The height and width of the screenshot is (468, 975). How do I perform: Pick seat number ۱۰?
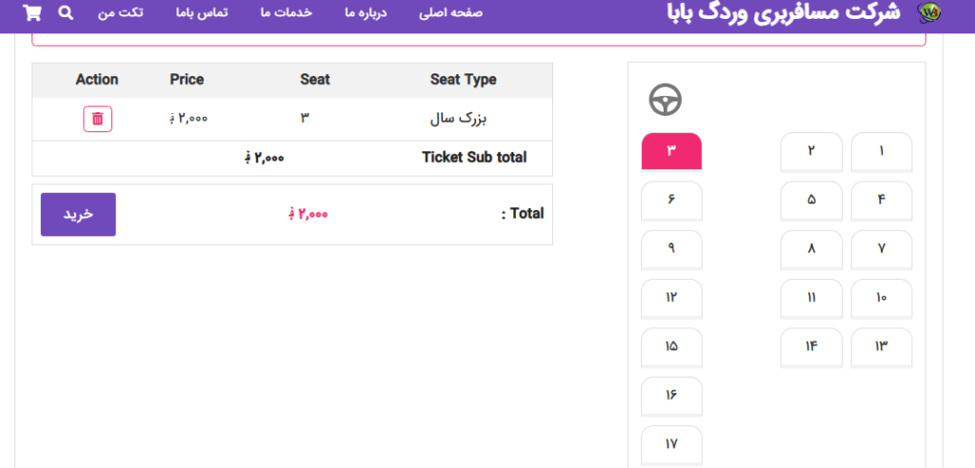click(x=881, y=299)
